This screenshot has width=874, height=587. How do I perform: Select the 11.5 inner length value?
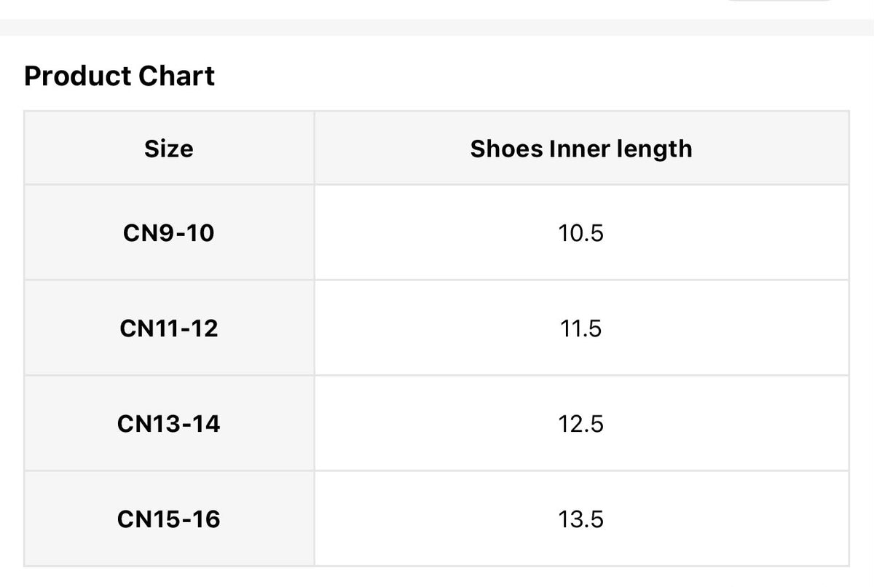coord(581,328)
